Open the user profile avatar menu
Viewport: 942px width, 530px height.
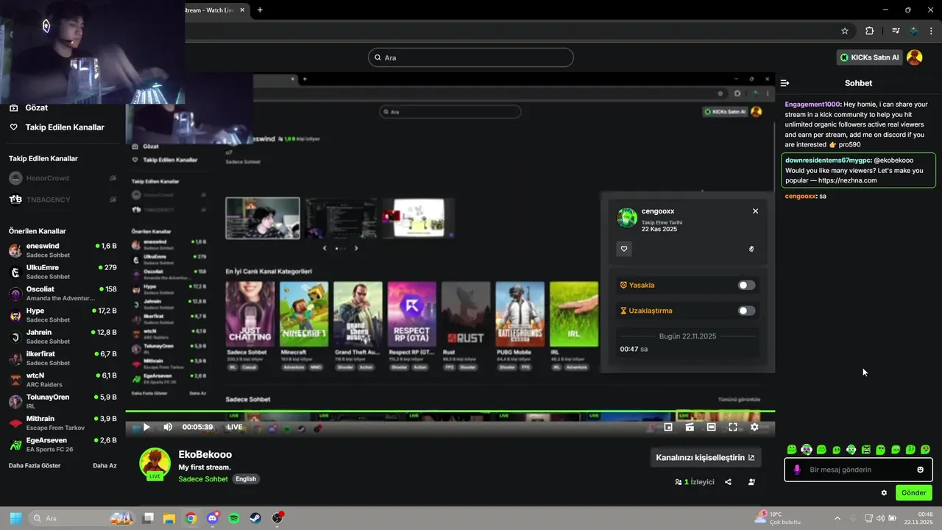(914, 57)
